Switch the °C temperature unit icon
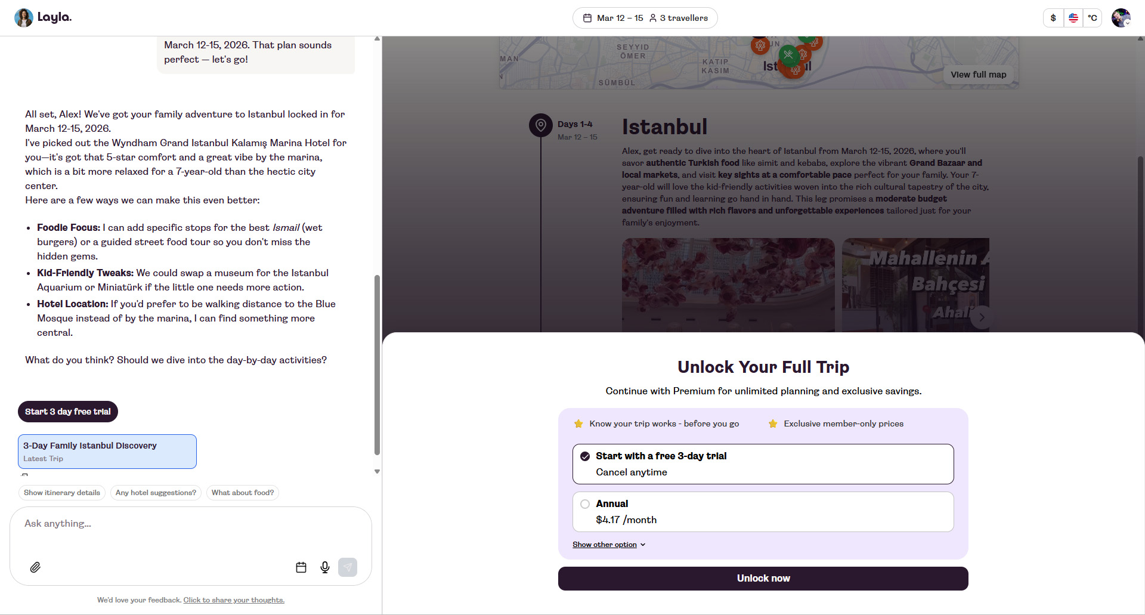The height and width of the screenshot is (615, 1145). coord(1092,18)
